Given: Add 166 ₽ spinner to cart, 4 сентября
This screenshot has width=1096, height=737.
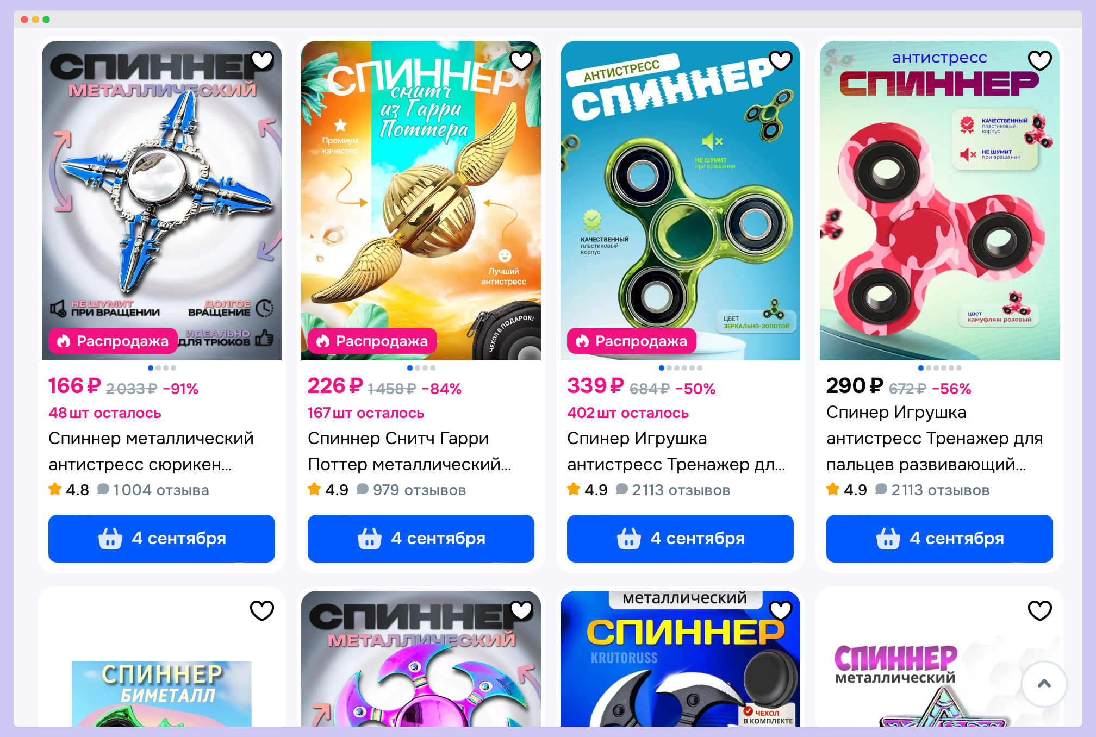Looking at the screenshot, I should 161,538.
